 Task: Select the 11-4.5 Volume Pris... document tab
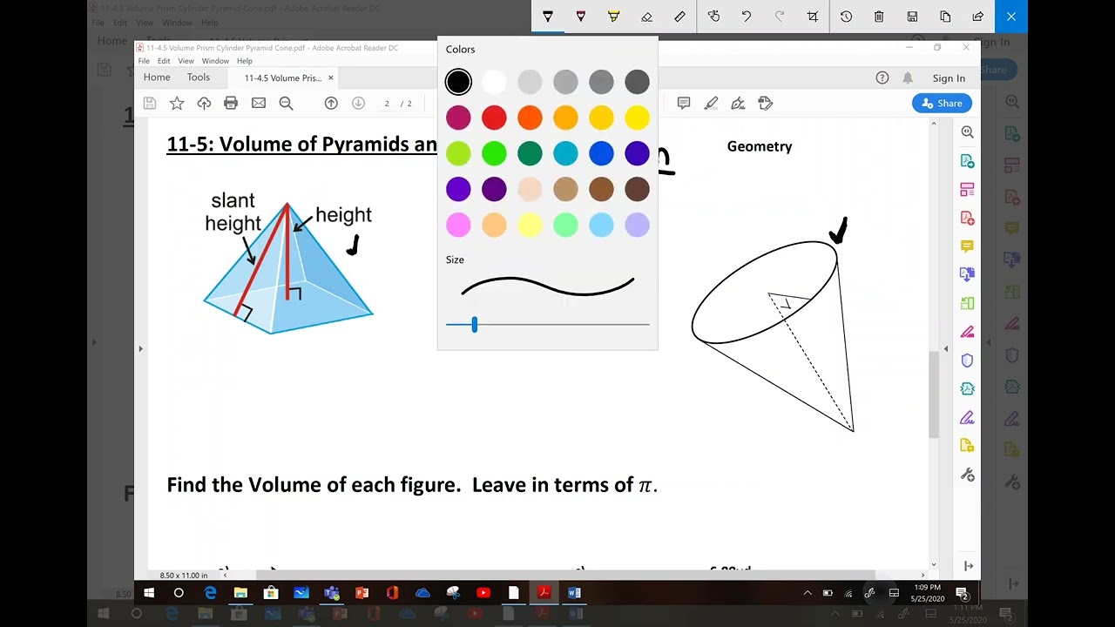pyautogui.click(x=283, y=78)
